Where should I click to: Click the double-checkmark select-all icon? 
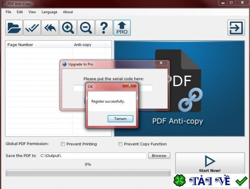tap(32, 28)
